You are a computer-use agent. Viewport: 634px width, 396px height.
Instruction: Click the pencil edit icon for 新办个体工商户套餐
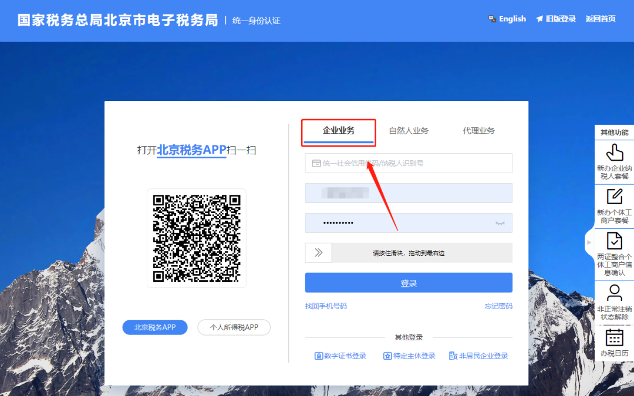pyautogui.click(x=614, y=197)
